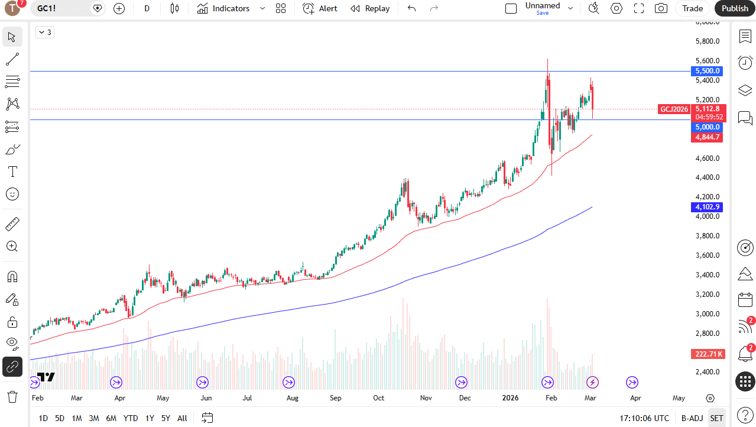The image size is (756, 427).
Task: Toggle Magnet mode for drawings
Action: (12, 276)
